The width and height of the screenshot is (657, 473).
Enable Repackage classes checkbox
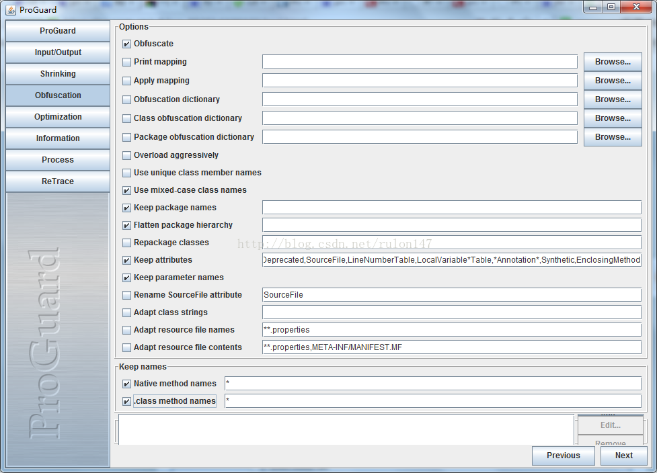pos(126,243)
